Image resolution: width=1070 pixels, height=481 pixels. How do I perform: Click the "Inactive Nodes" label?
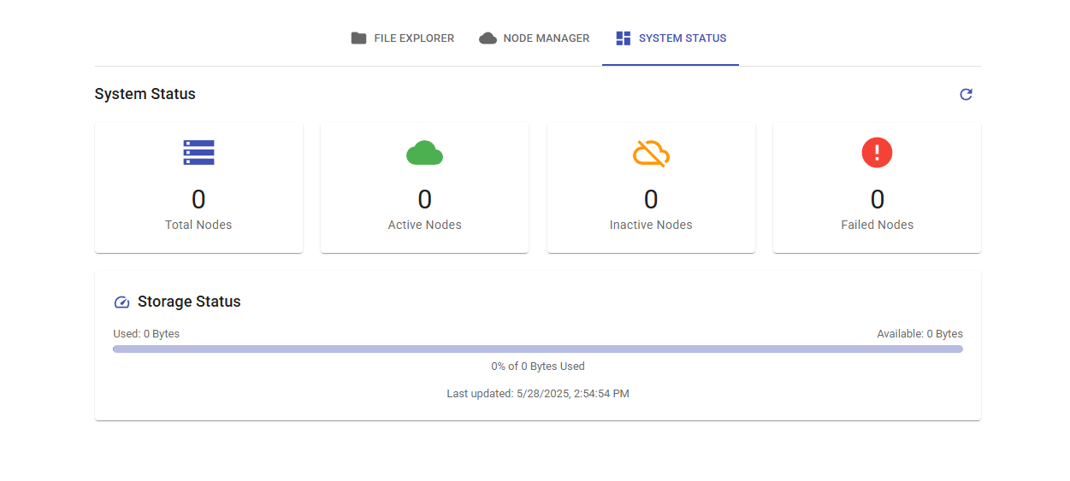pos(651,225)
